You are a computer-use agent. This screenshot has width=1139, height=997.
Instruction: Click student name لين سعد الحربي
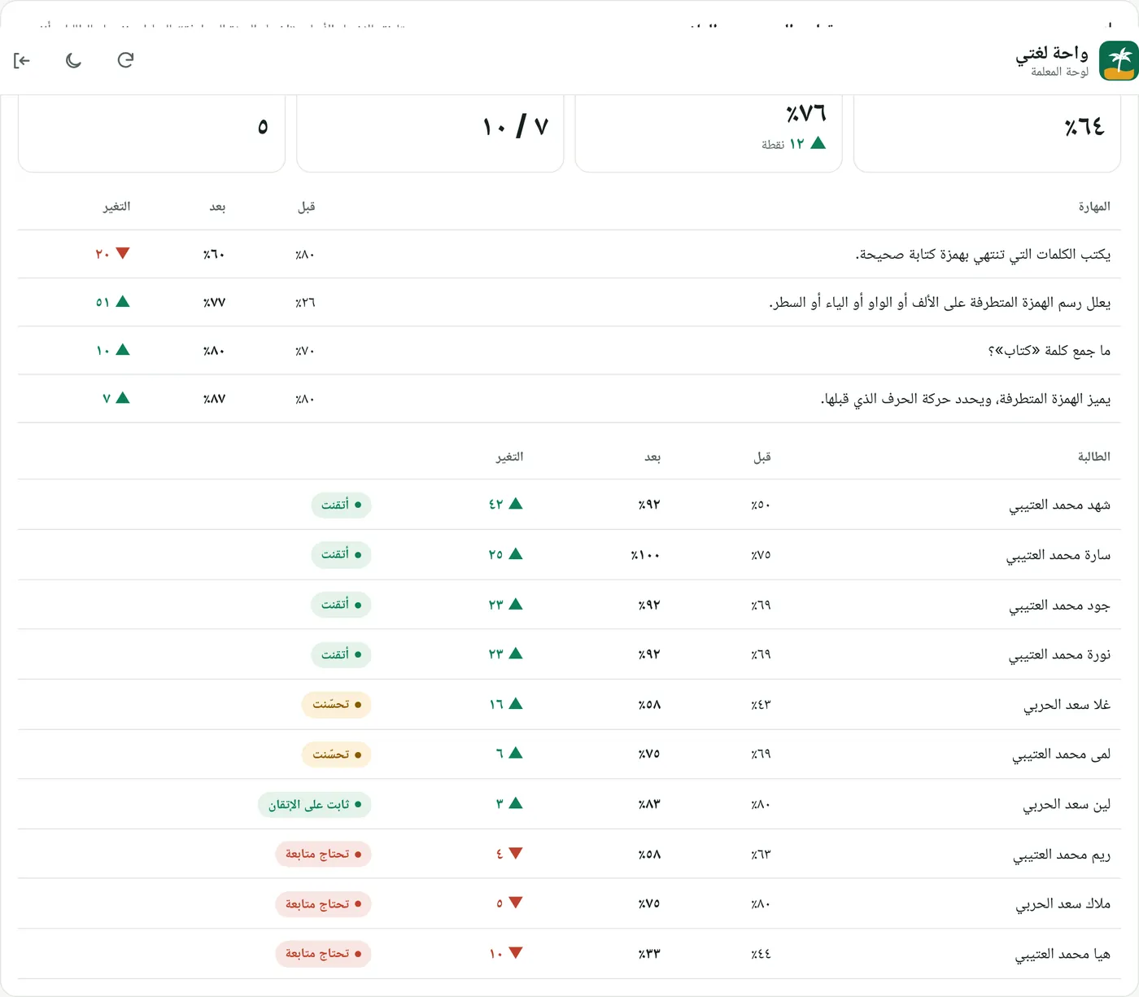(1067, 805)
